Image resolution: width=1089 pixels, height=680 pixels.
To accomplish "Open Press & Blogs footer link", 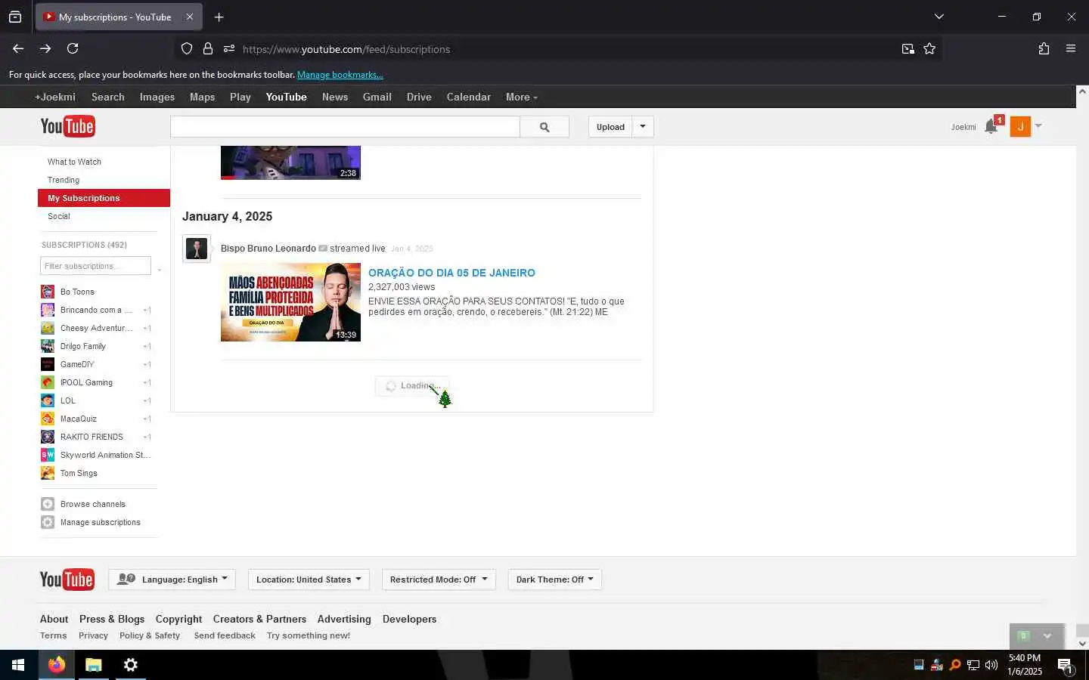I will [x=112, y=619].
